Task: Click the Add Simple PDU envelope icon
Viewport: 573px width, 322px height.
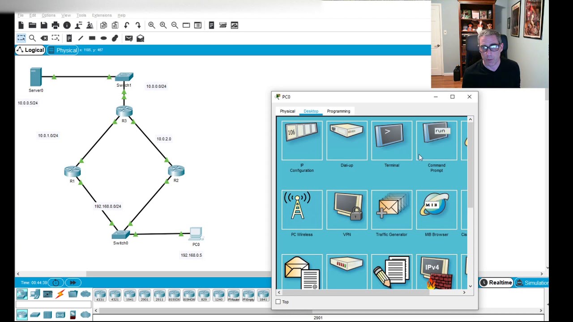Action: point(129,38)
